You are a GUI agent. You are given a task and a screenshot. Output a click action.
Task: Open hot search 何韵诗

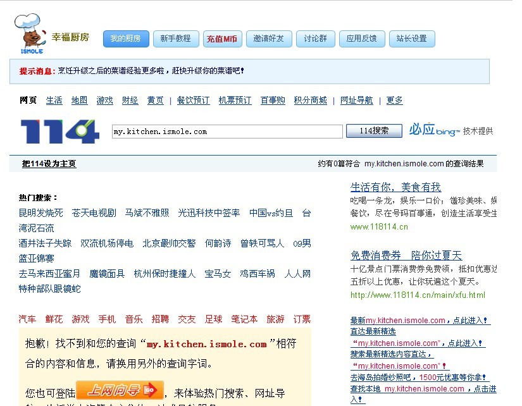tap(218, 243)
